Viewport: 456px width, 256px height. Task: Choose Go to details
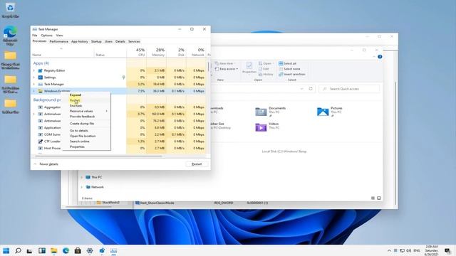(79, 131)
